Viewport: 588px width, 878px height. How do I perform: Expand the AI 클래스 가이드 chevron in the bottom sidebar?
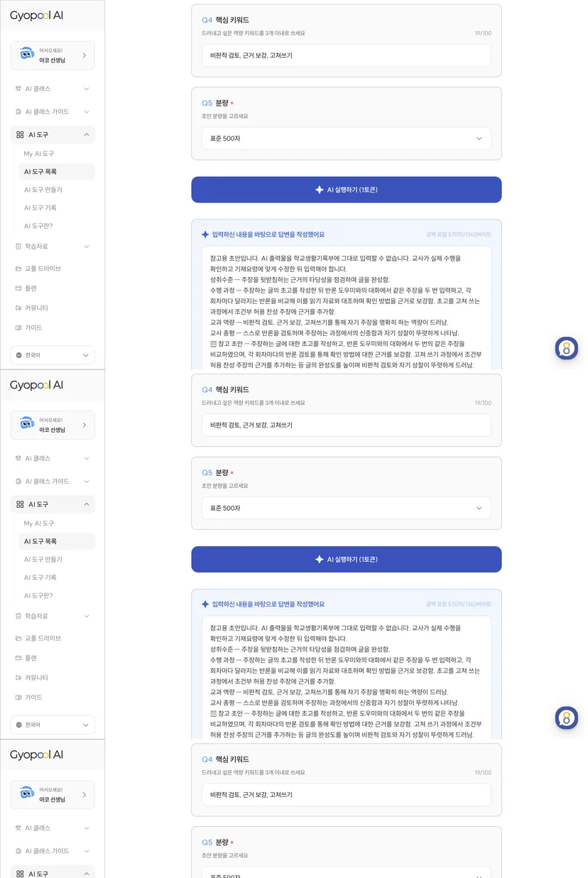point(87,851)
